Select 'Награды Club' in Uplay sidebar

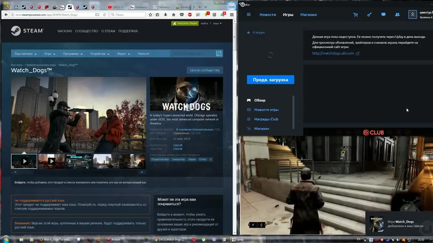(266, 119)
